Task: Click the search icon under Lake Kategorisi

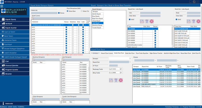Action: [x=63, y=59]
